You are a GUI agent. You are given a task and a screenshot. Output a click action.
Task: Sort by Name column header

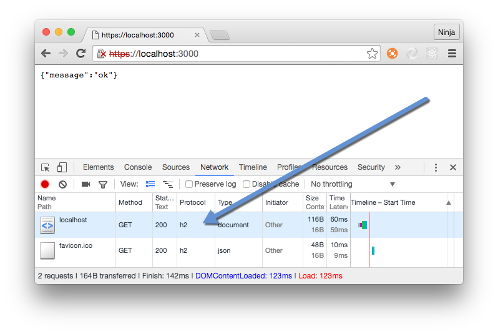tap(76, 202)
